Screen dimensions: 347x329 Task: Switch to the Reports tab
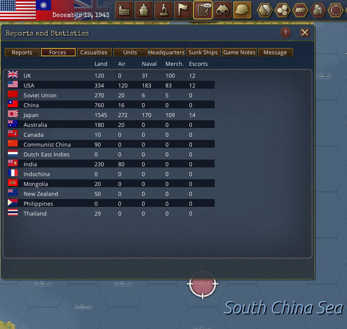(x=22, y=52)
